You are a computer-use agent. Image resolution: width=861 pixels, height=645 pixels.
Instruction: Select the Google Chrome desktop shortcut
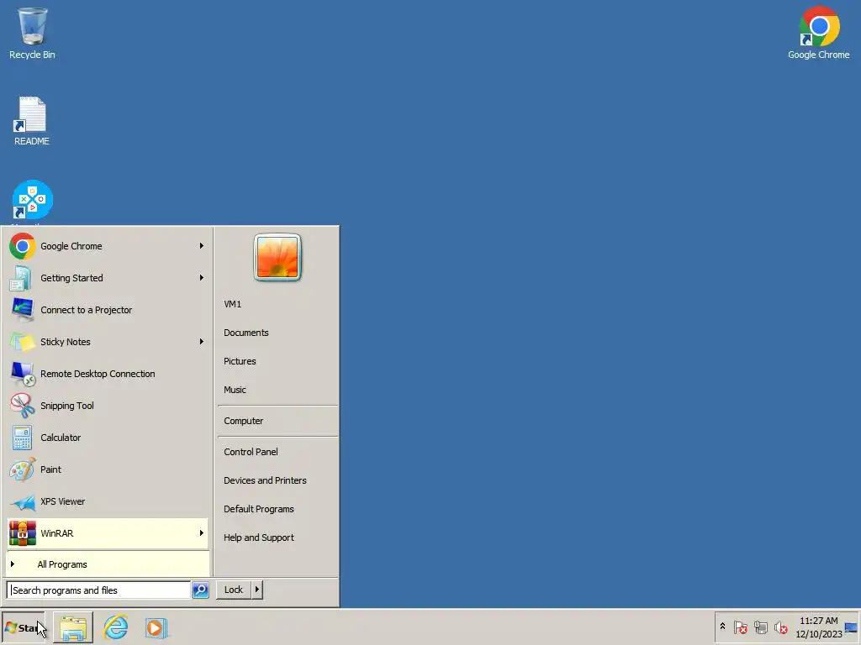pyautogui.click(x=818, y=33)
